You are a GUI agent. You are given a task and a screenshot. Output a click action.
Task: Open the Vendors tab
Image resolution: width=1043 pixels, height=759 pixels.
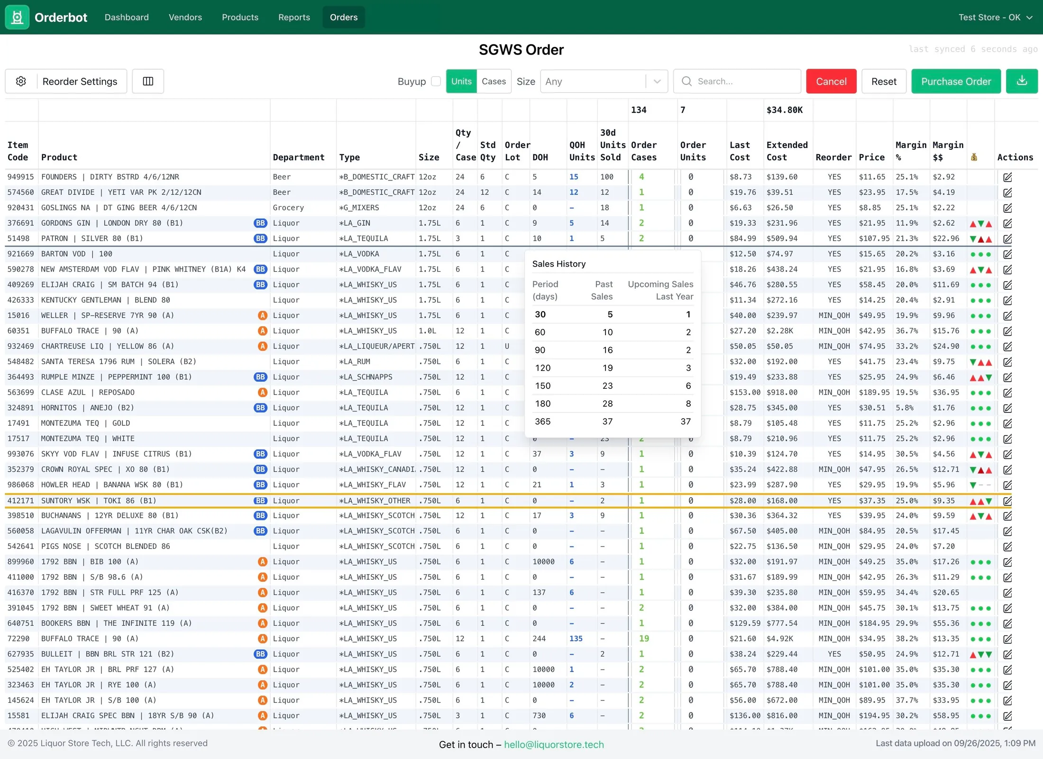pos(185,18)
